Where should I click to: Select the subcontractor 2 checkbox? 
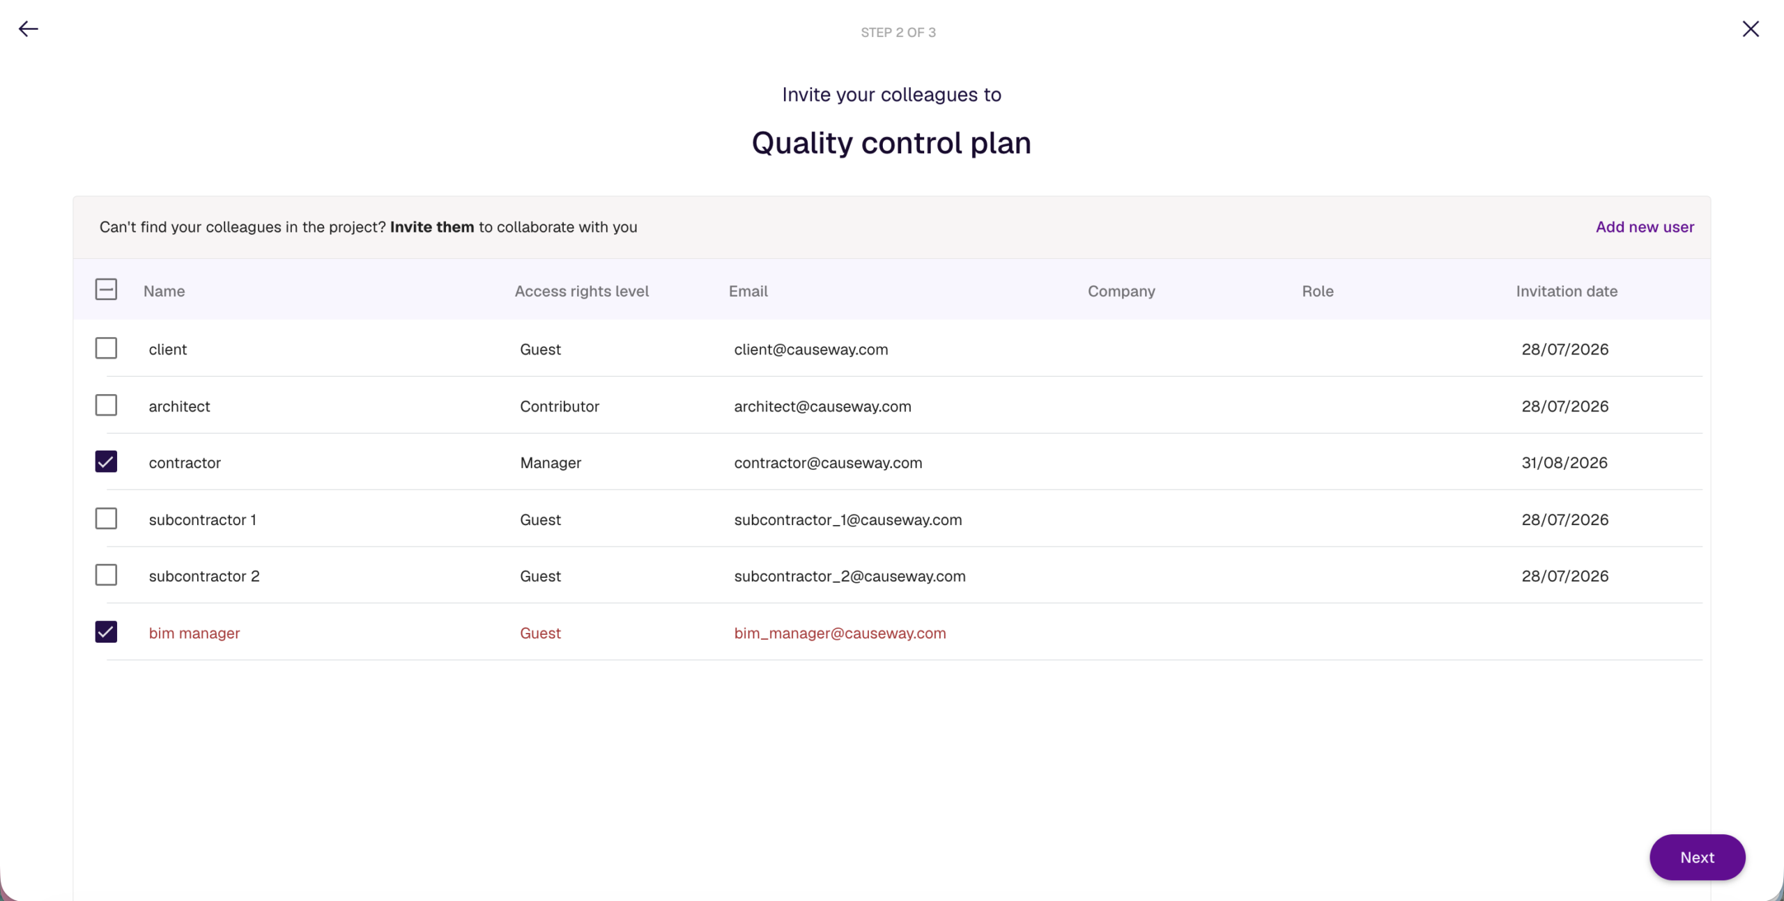point(106,575)
